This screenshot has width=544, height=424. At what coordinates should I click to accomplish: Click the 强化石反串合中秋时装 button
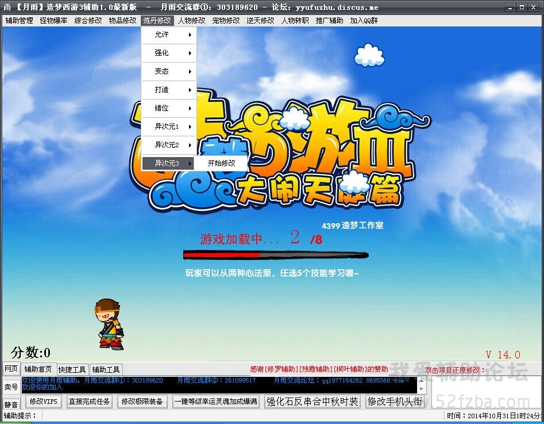click(x=312, y=402)
